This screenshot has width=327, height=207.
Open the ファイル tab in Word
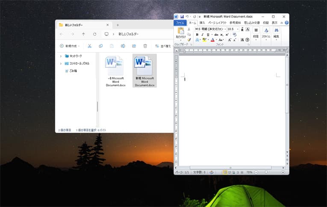tap(180, 23)
